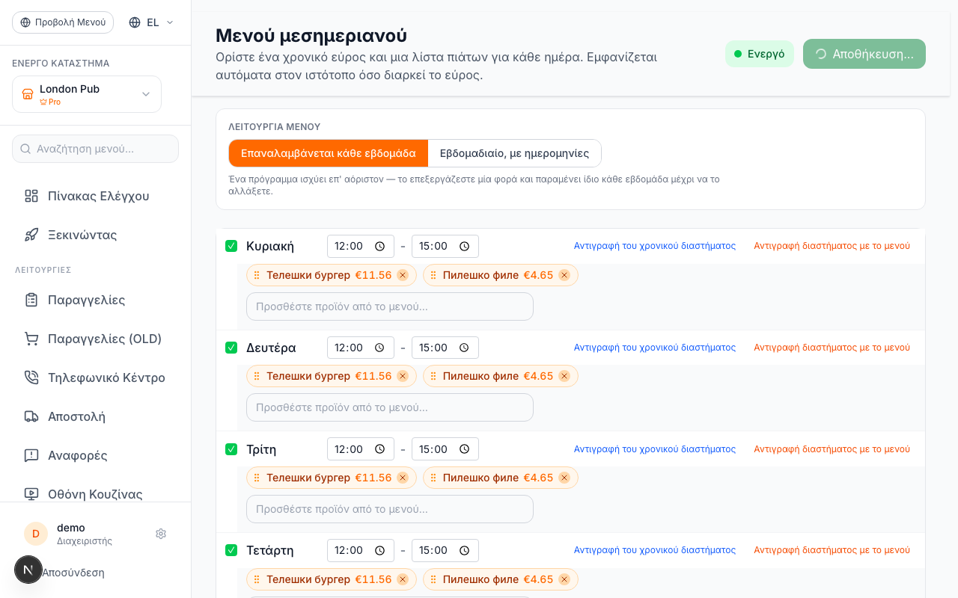Open Αποστολή menu item
This screenshot has height=598, width=958.
click(x=96, y=416)
